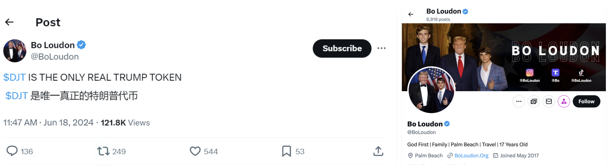Send a message via envelope icon
The image size is (610, 165).
tap(549, 102)
